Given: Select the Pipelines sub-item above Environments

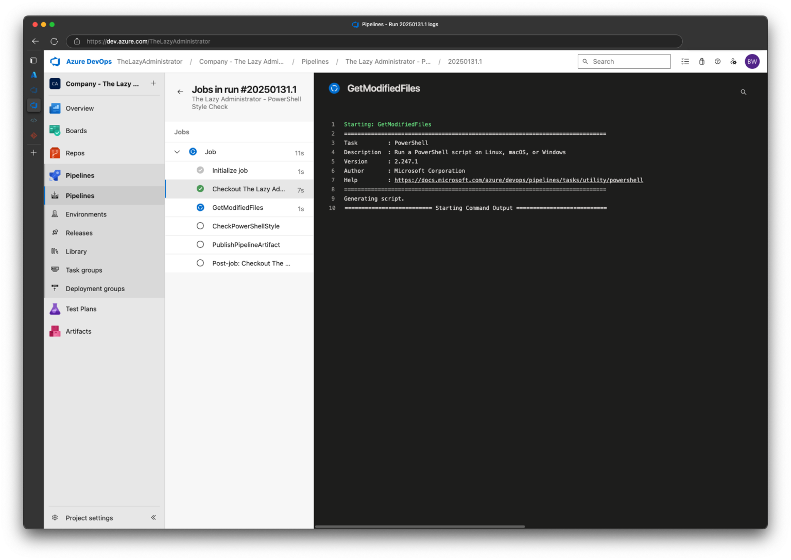Looking at the screenshot, I should coord(105,196).
